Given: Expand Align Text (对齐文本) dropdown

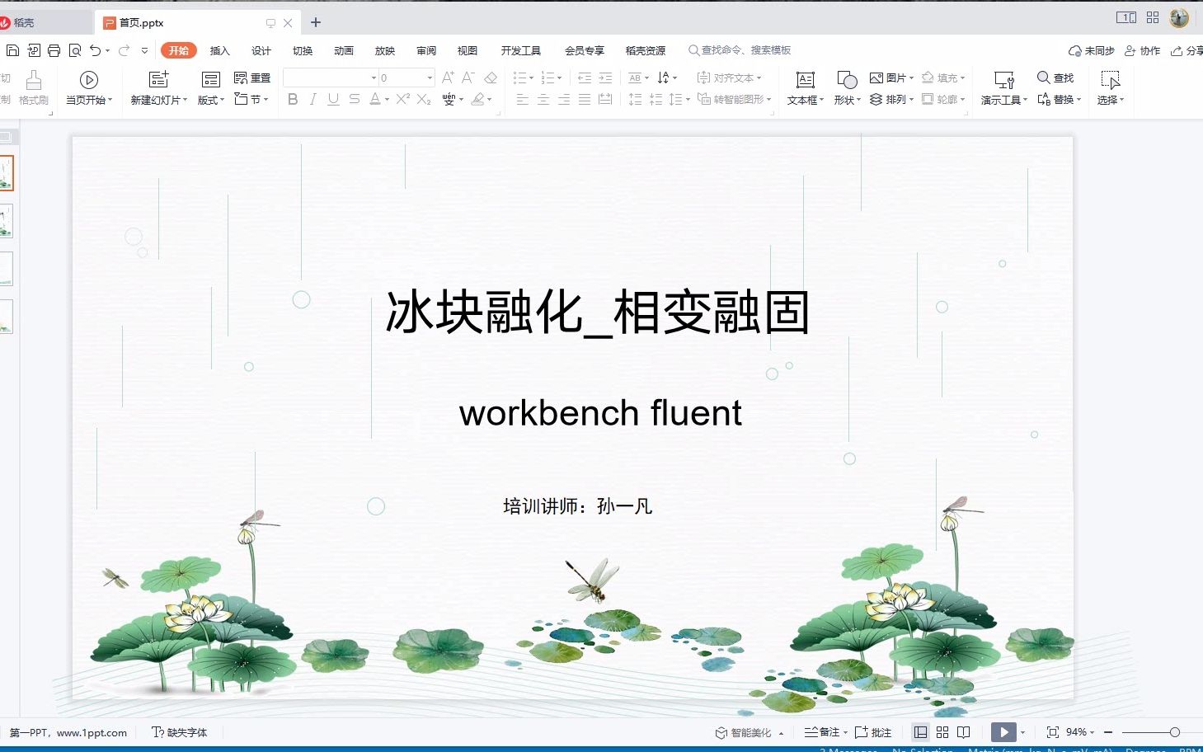Looking at the screenshot, I should pos(759,78).
